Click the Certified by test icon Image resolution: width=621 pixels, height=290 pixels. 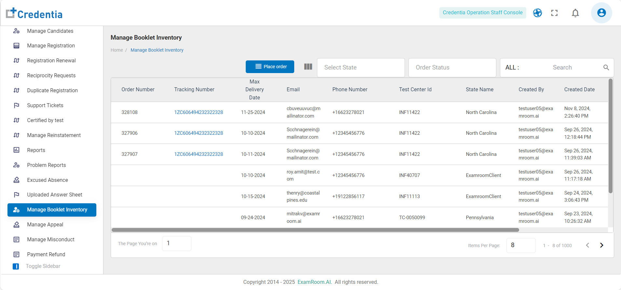(16, 120)
